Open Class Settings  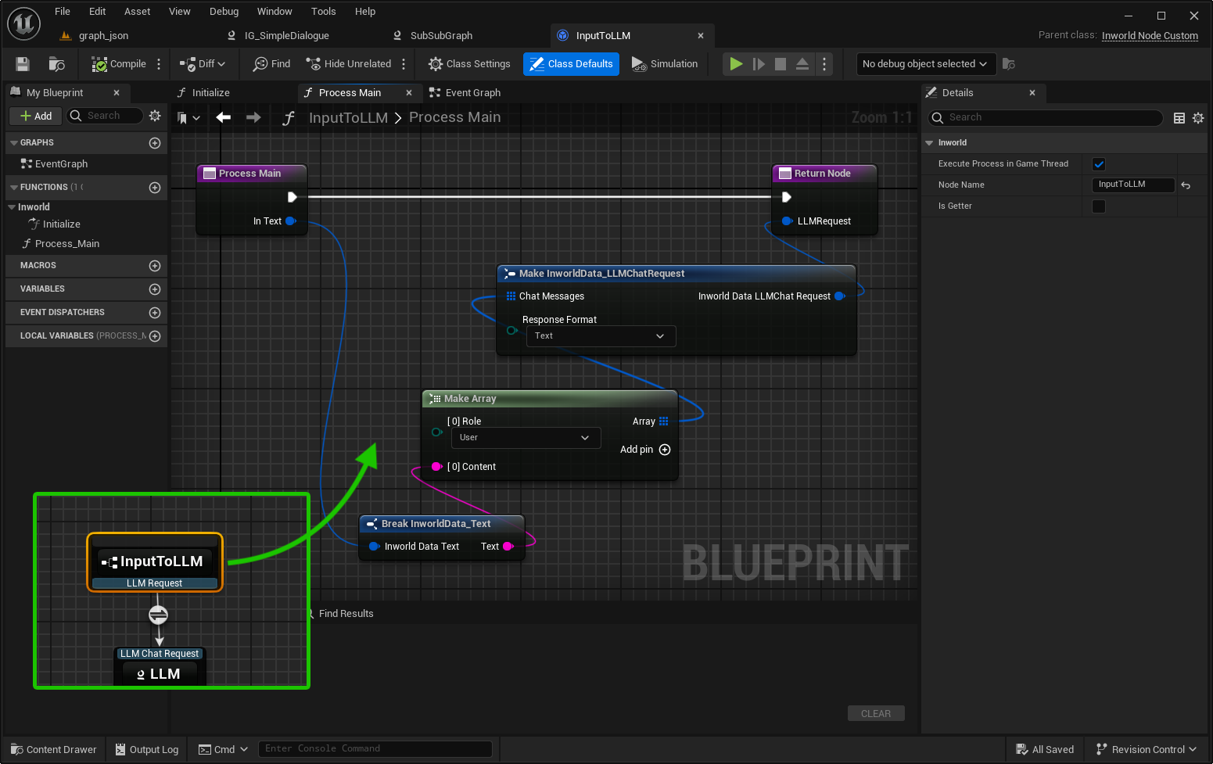coord(469,64)
